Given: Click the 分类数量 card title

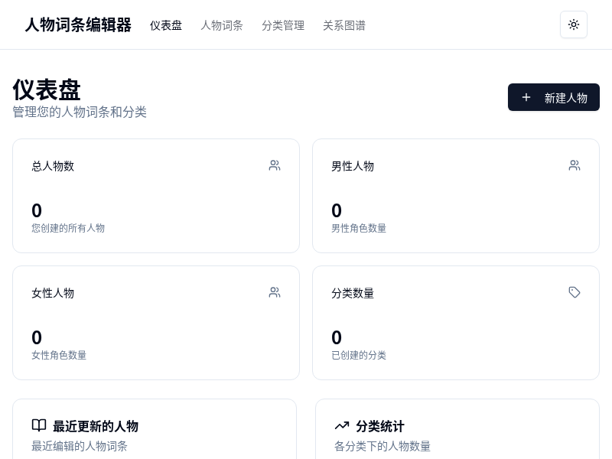Looking at the screenshot, I should [x=353, y=293].
